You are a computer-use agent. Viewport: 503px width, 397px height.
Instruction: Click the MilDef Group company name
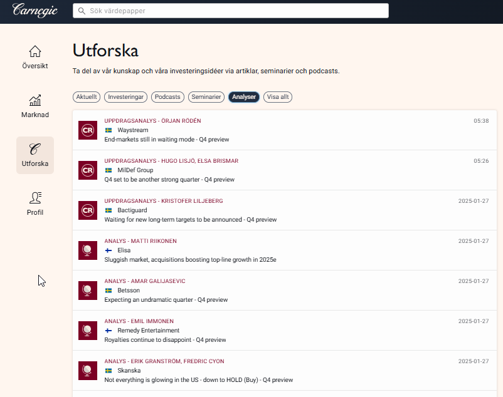tap(135, 170)
